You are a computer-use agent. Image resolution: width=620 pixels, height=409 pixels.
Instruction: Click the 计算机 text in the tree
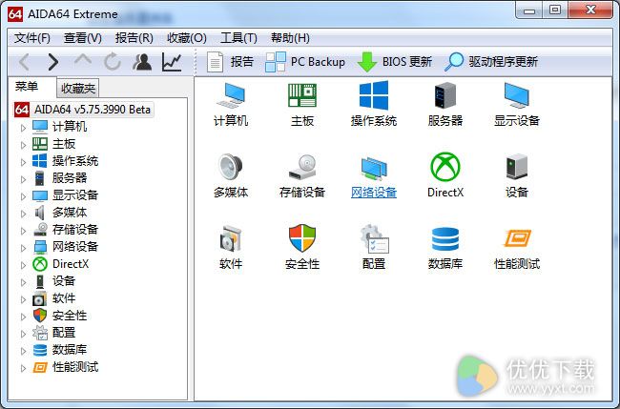70,127
